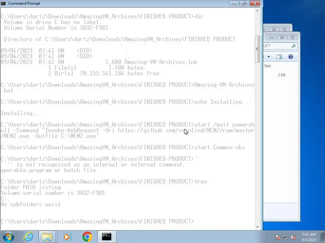Select the Command Prompt taskbar button
Image resolution: width=325 pixels, height=243 pixels.
click(x=107, y=237)
